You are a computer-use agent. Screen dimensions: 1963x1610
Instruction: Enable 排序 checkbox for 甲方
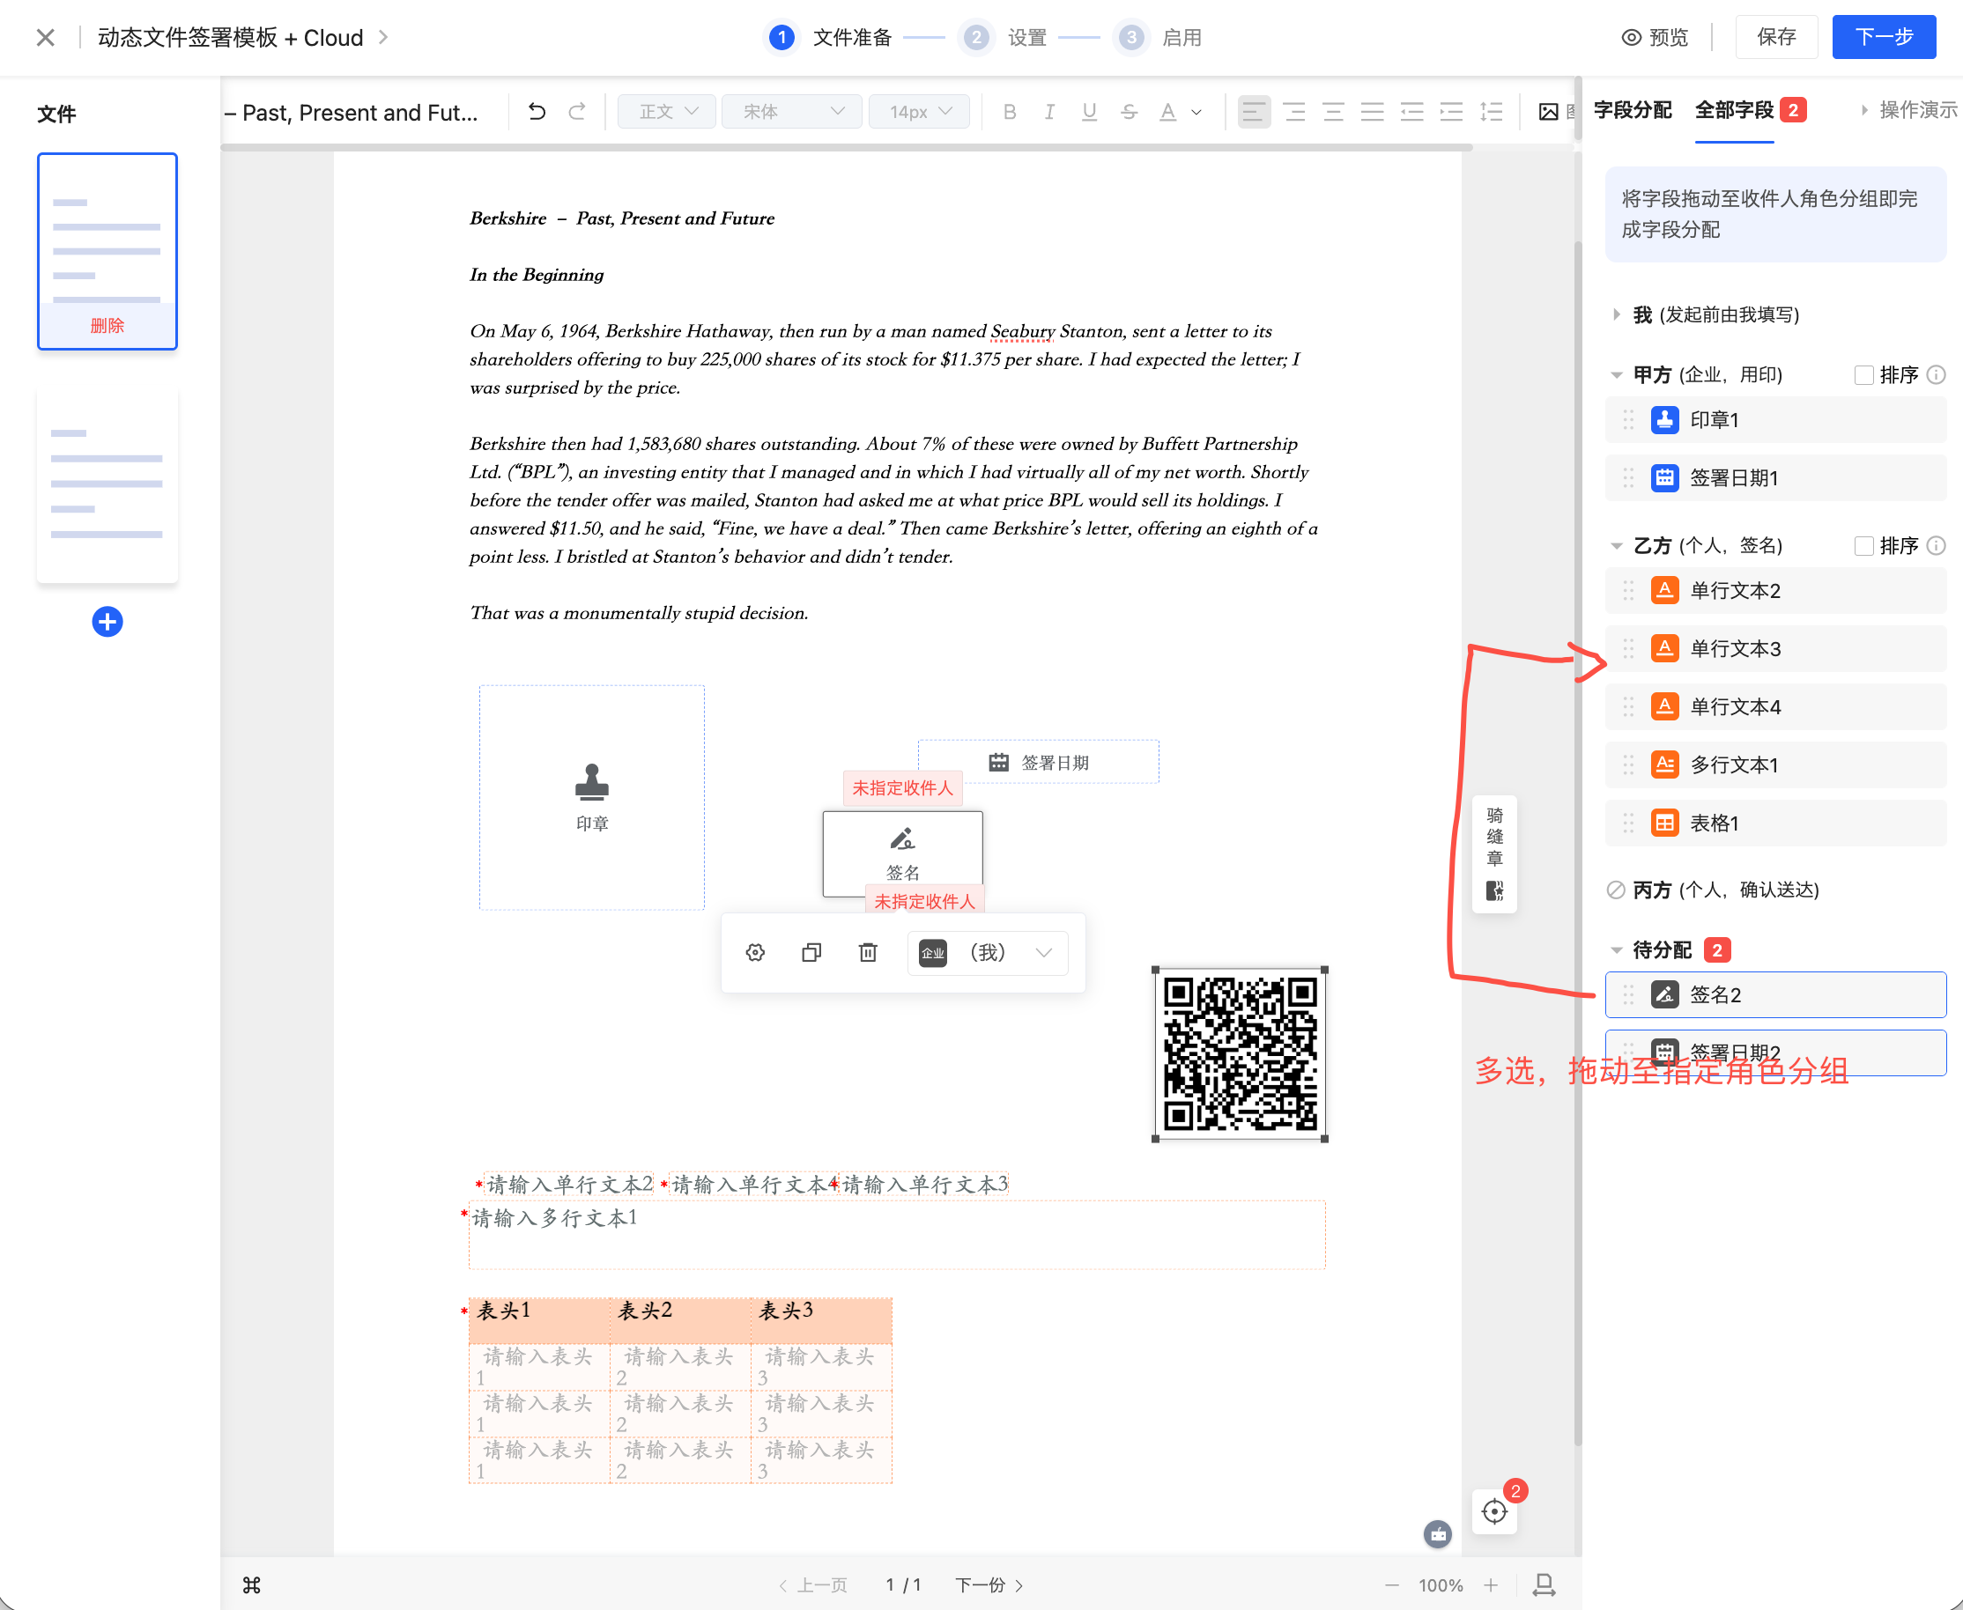tap(1863, 374)
